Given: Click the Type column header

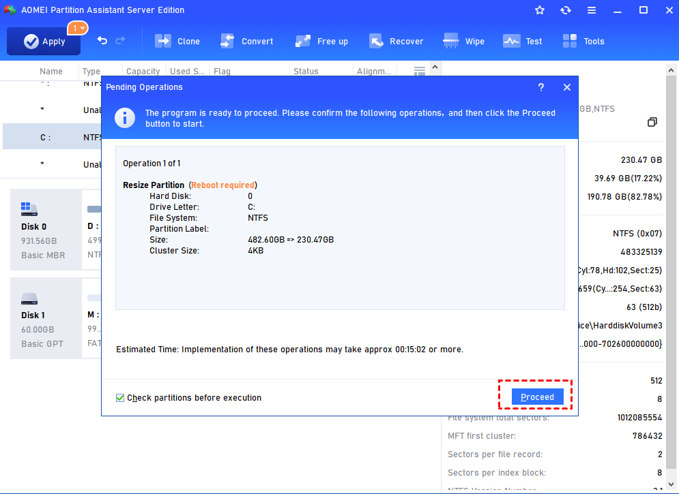Looking at the screenshot, I should pyautogui.click(x=91, y=72).
